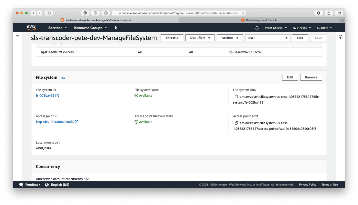Click Edit in File system panel
Viewport: 358px width, 205px height.
click(x=290, y=77)
